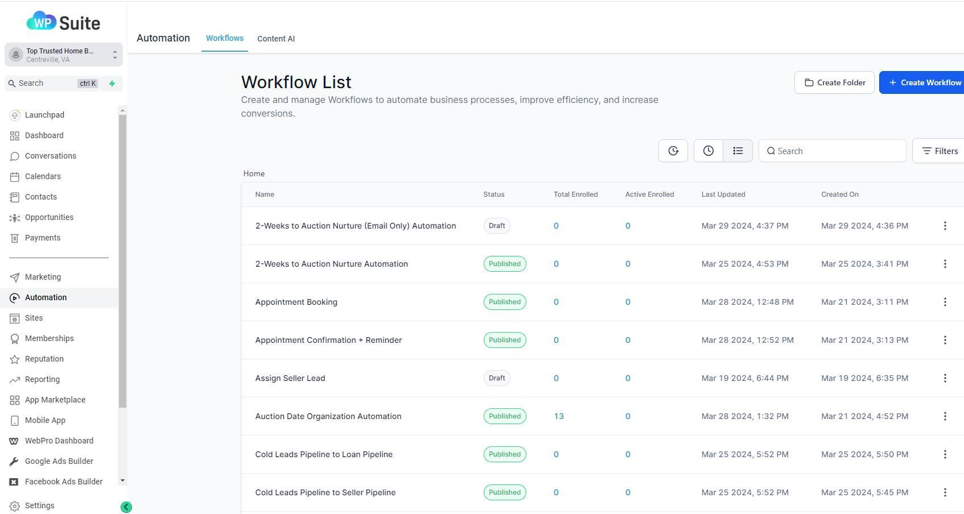Switch to list view button

coord(738,151)
